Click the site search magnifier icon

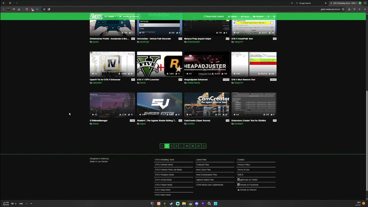274,16
